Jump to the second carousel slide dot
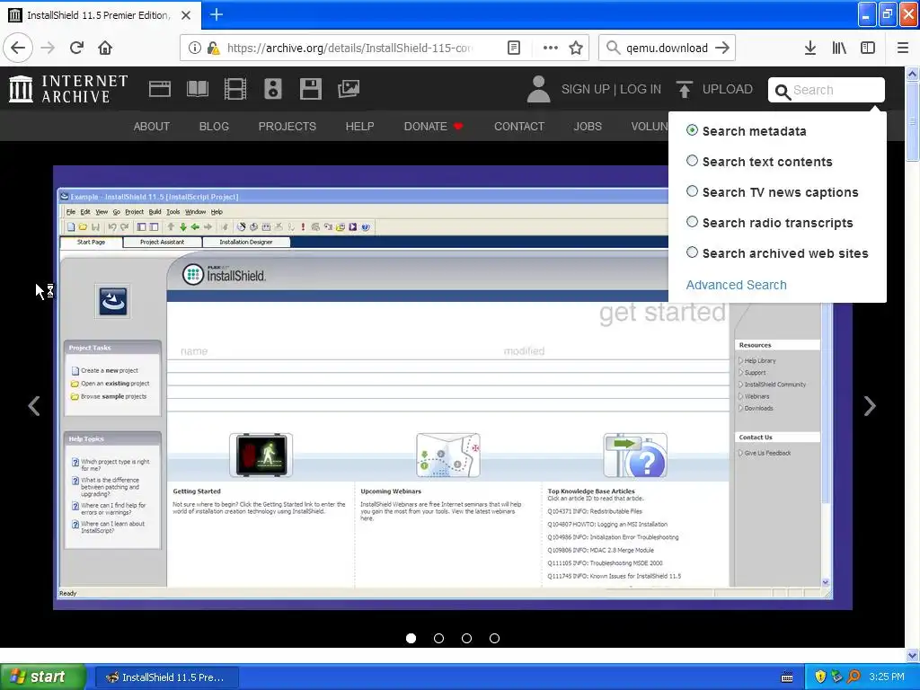Screen dimensions: 920x690 coord(438,639)
